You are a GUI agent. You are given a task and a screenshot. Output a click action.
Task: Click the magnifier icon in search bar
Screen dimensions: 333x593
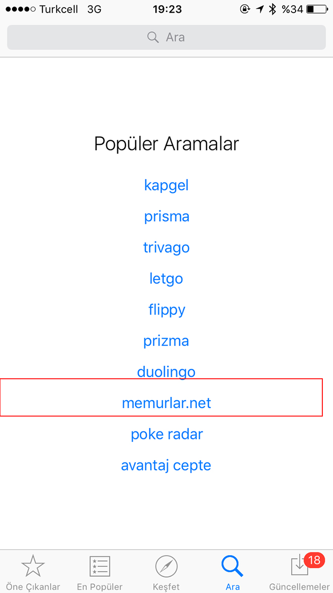tap(153, 37)
